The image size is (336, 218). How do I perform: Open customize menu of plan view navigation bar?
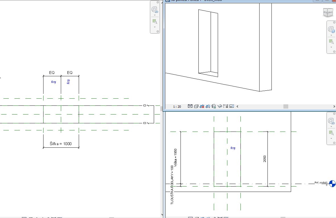click(x=158, y=31)
